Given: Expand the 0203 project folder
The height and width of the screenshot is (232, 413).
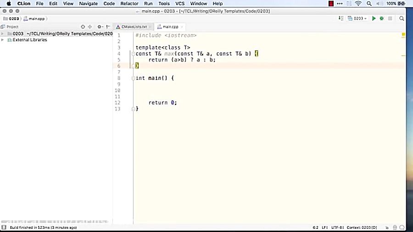Looking at the screenshot, I should point(2,33).
